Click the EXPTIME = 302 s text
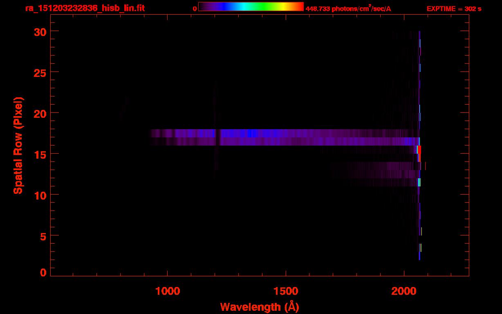Screen dimensions: 502x314 [454, 9]
